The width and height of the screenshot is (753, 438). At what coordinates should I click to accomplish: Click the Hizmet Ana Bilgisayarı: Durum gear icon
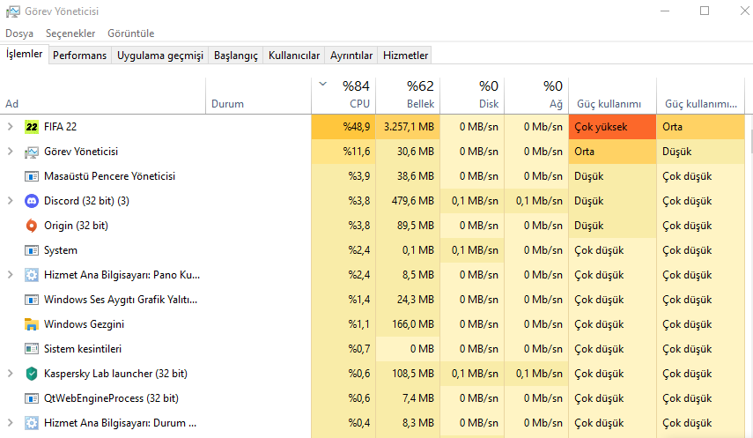pos(32,423)
